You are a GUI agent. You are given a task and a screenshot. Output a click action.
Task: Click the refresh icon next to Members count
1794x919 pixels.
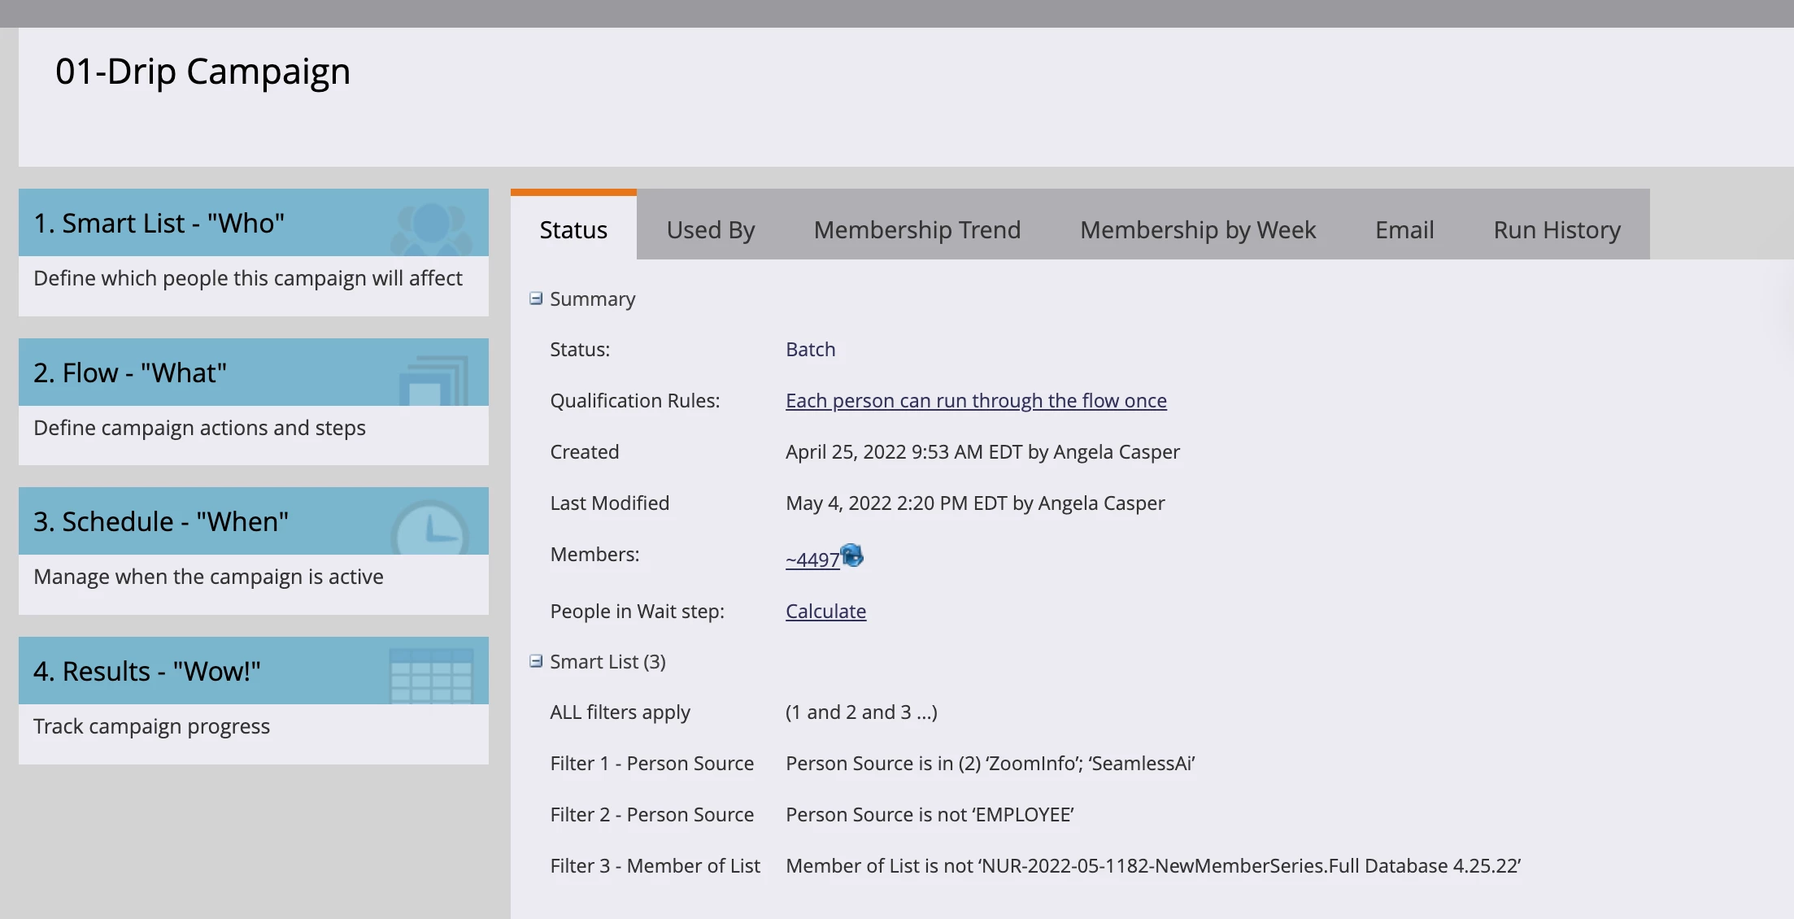click(x=851, y=555)
